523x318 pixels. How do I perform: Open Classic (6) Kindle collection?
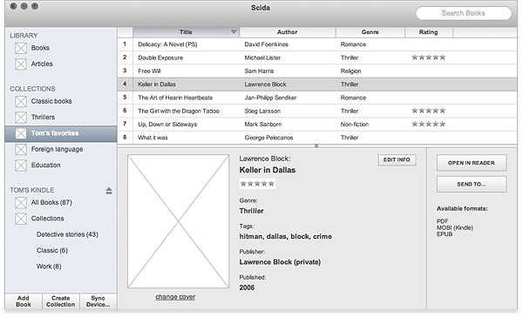[x=52, y=250]
